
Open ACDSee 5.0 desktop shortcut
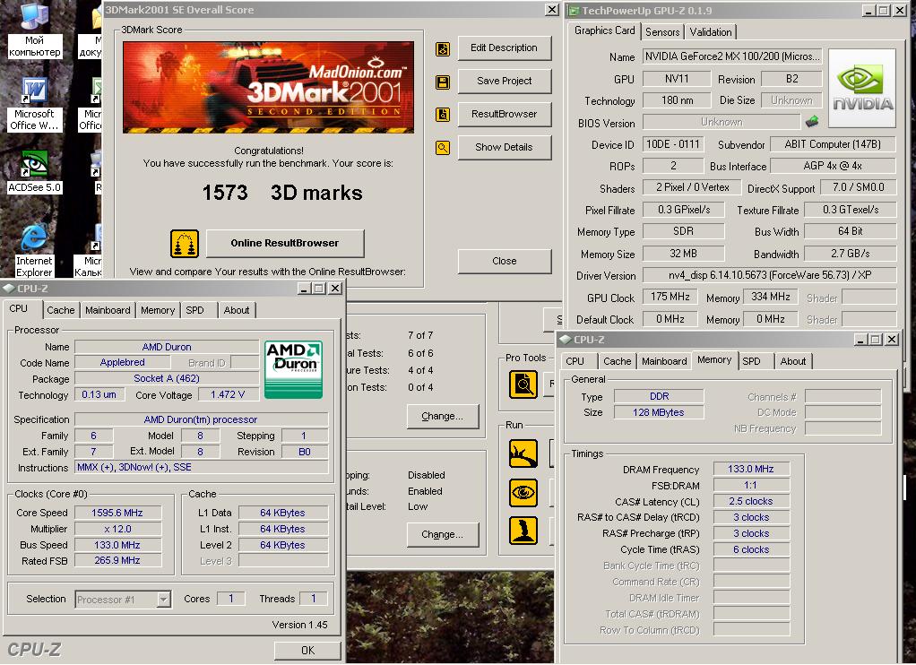34,172
